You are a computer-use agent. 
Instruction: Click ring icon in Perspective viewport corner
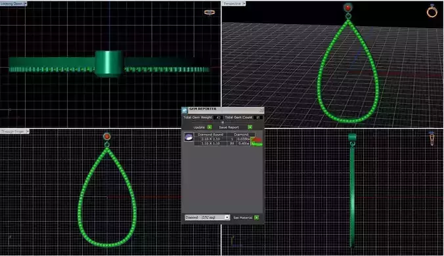tap(432, 11)
